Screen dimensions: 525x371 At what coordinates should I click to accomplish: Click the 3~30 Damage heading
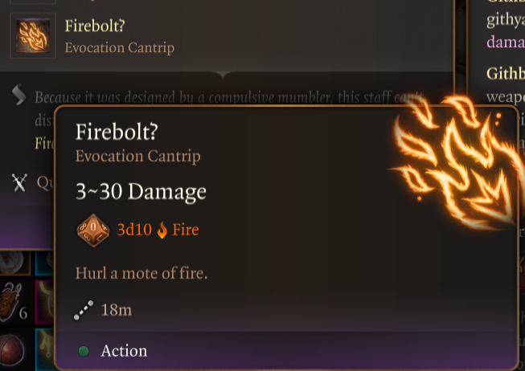point(141,192)
